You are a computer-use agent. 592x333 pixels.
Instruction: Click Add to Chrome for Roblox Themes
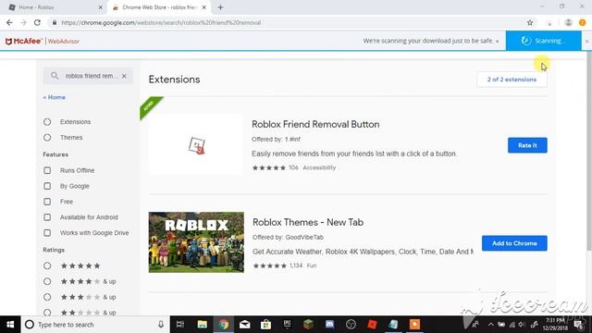[514, 243]
